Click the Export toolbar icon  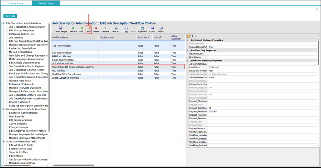pos(152,28)
